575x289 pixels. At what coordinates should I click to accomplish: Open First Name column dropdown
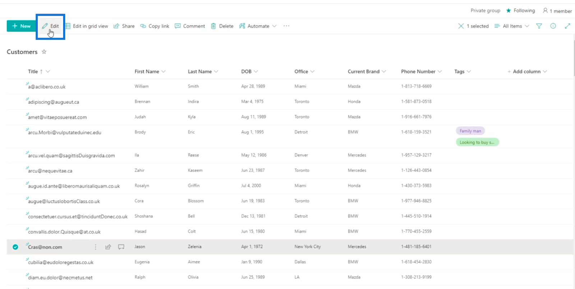point(164,71)
